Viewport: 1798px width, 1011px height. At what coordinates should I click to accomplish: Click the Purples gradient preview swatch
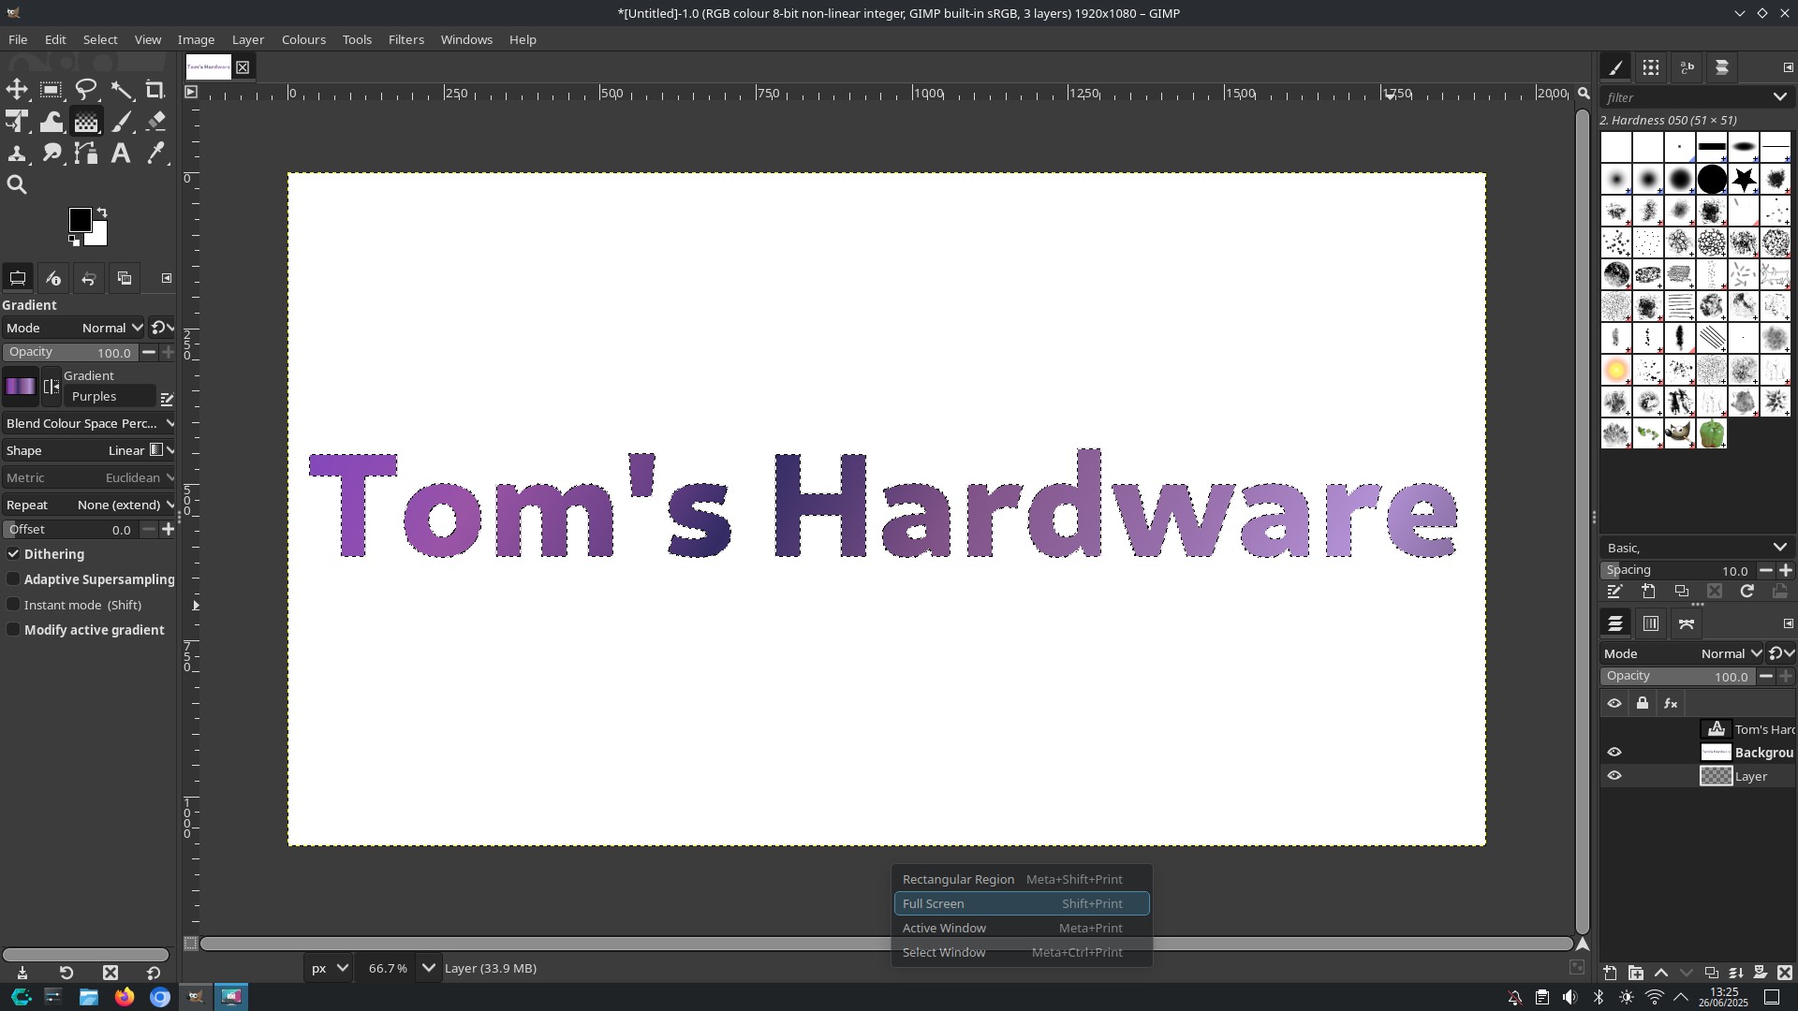pos(20,386)
